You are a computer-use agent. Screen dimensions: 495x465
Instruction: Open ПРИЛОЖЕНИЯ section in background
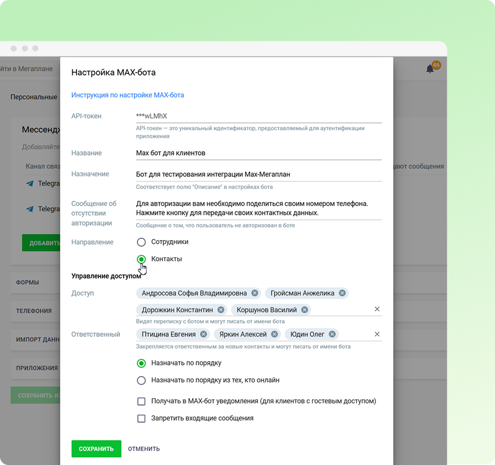click(35, 368)
